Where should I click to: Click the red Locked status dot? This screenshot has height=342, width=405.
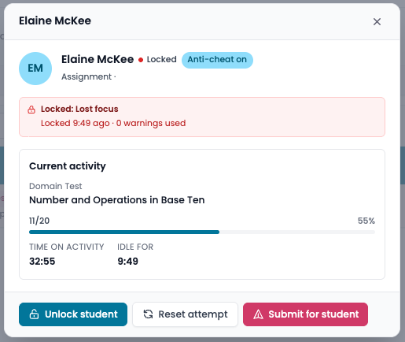pyautogui.click(x=141, y=60)
